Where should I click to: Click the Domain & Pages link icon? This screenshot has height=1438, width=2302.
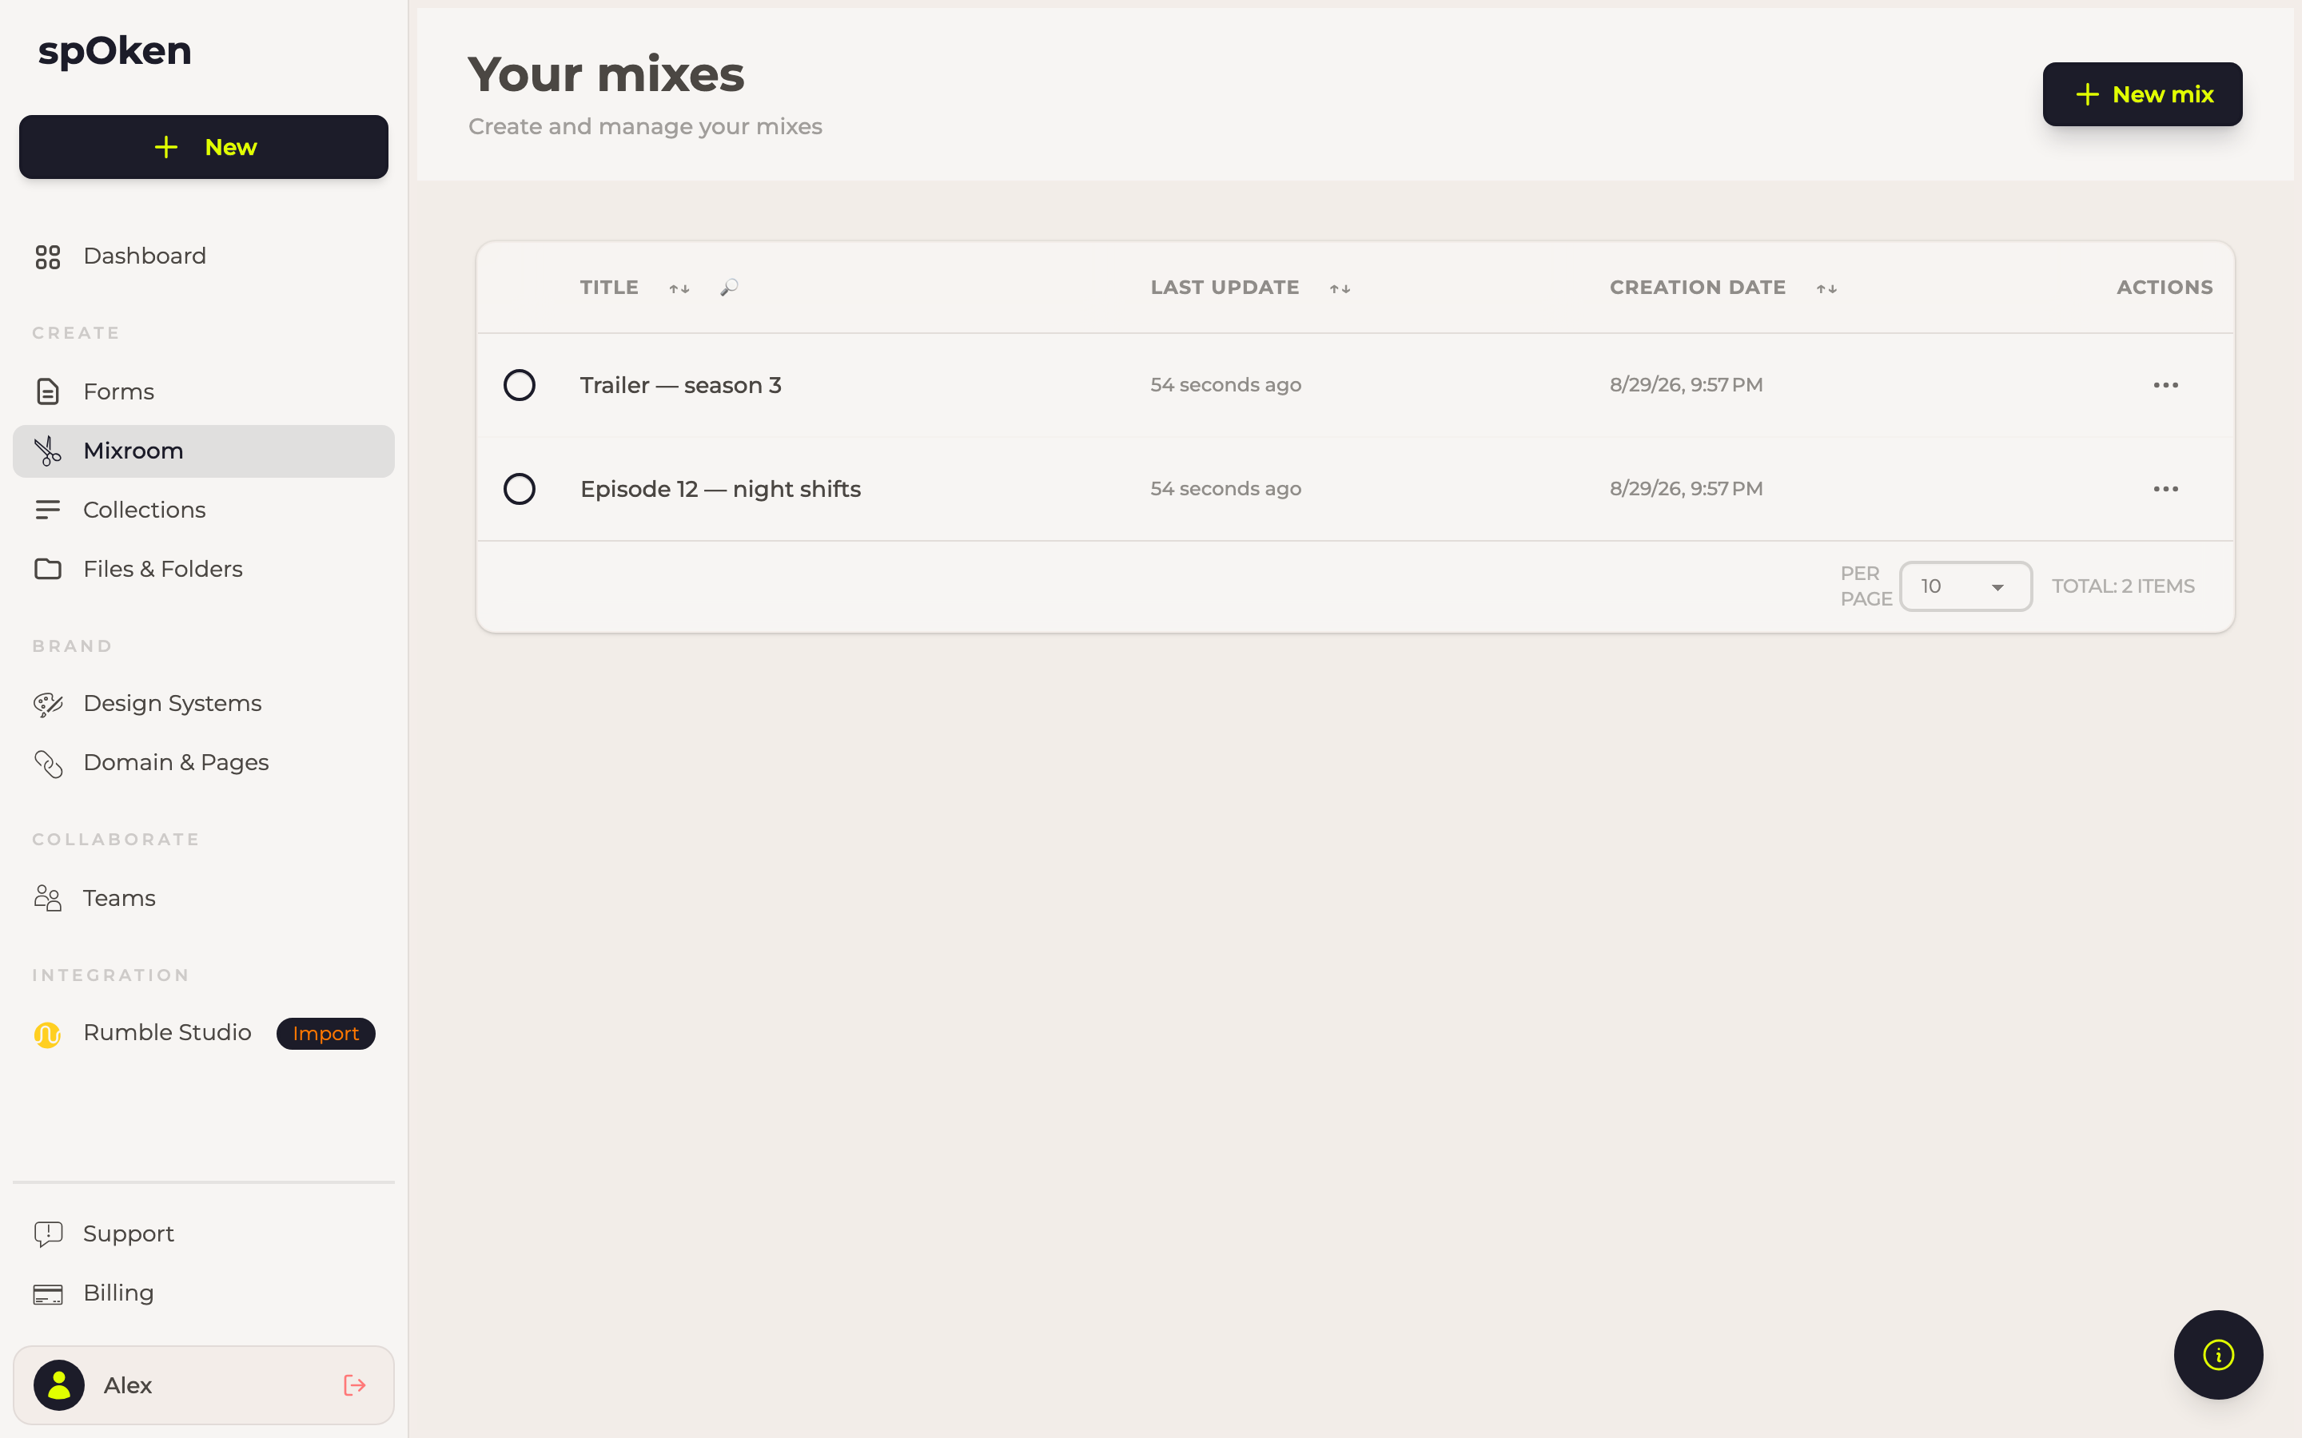pyautogui.click(x=48, y=764)
